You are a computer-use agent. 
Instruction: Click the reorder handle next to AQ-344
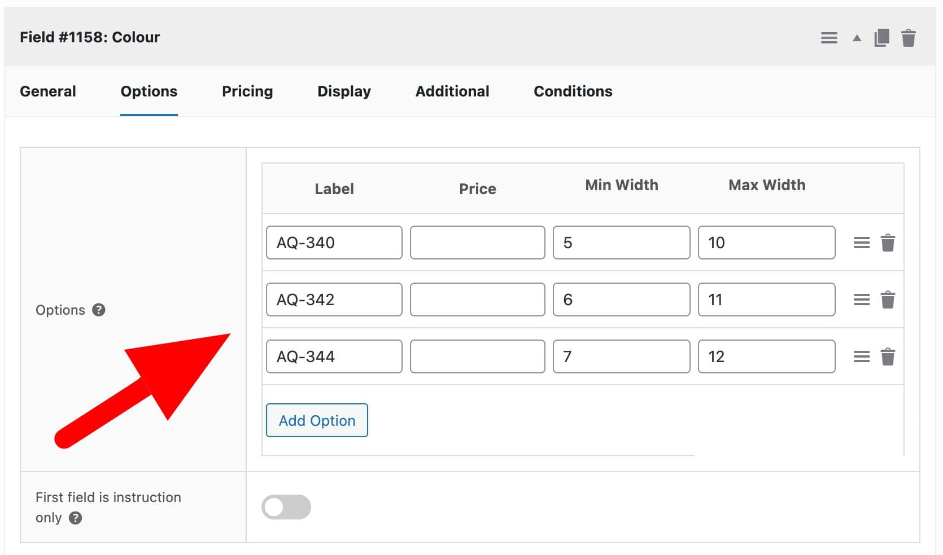[x=861, y=356]
